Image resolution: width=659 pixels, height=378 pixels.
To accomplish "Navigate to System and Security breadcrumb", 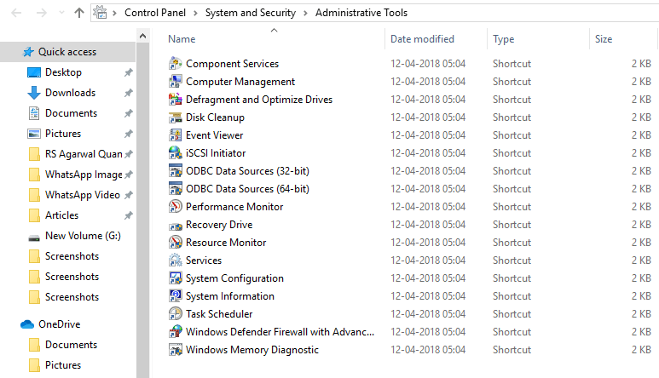I will click(x=251, y=13).
